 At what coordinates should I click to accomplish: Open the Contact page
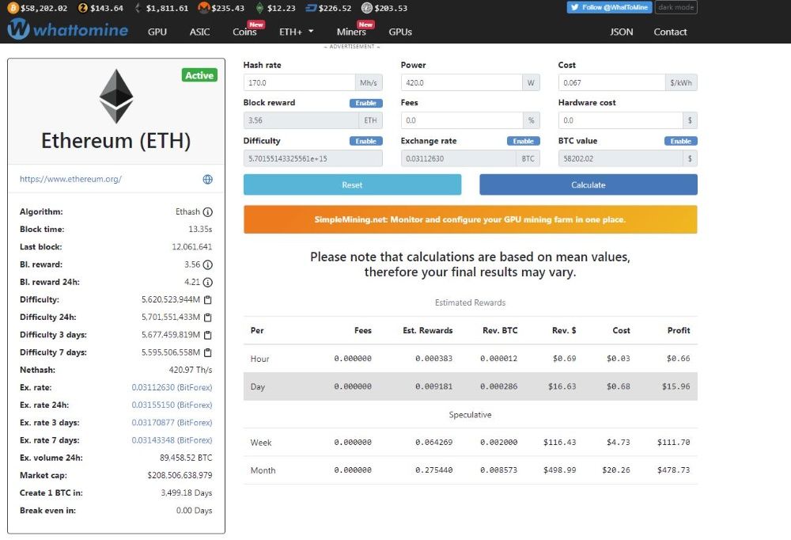(670, 32)
